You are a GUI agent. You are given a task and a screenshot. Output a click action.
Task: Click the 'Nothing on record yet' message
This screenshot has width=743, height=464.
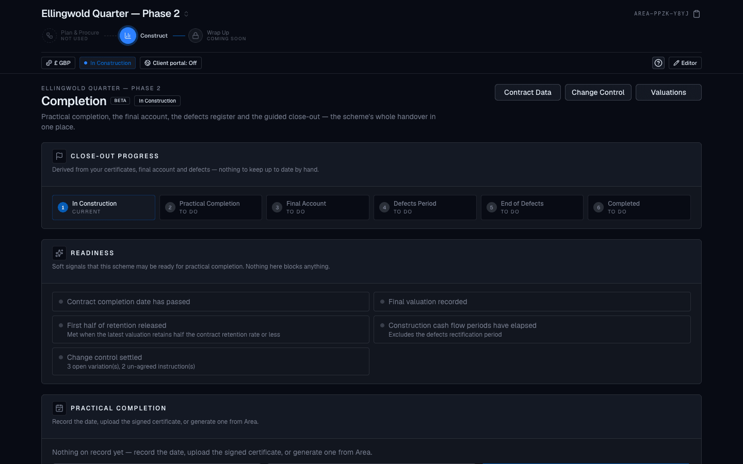[x=212, y=452]
